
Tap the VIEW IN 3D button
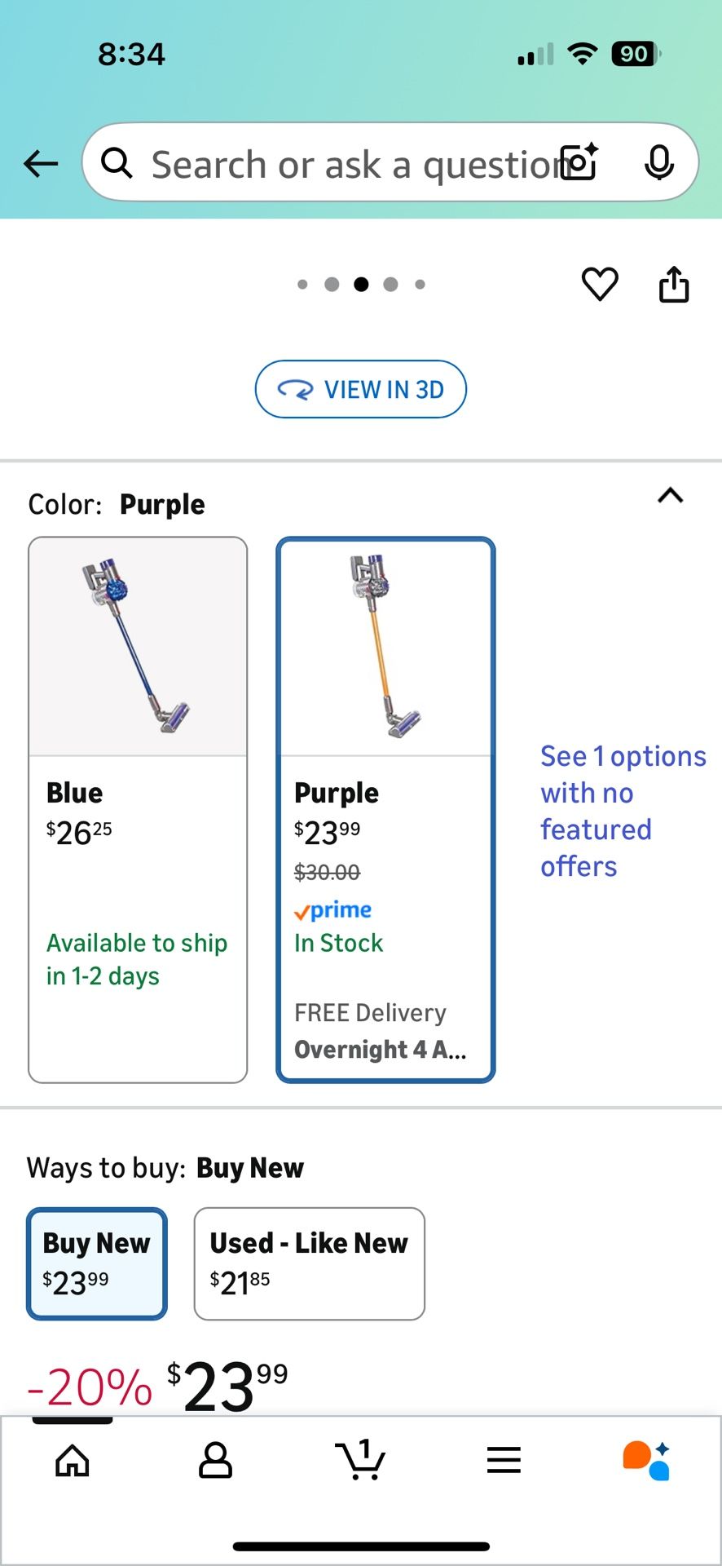(361, 389)
